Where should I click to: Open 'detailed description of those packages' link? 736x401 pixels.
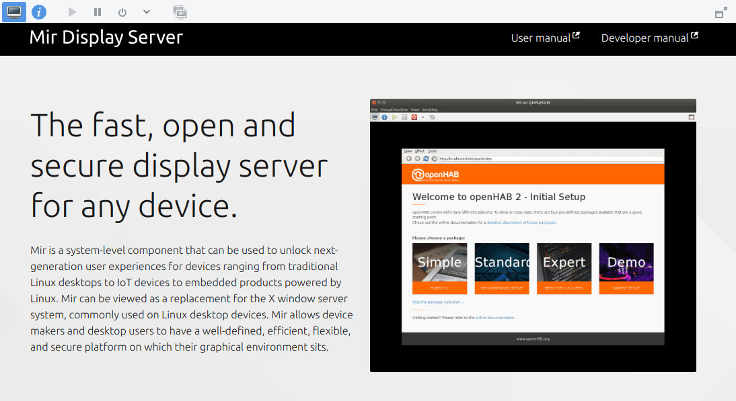coord(521,222)
